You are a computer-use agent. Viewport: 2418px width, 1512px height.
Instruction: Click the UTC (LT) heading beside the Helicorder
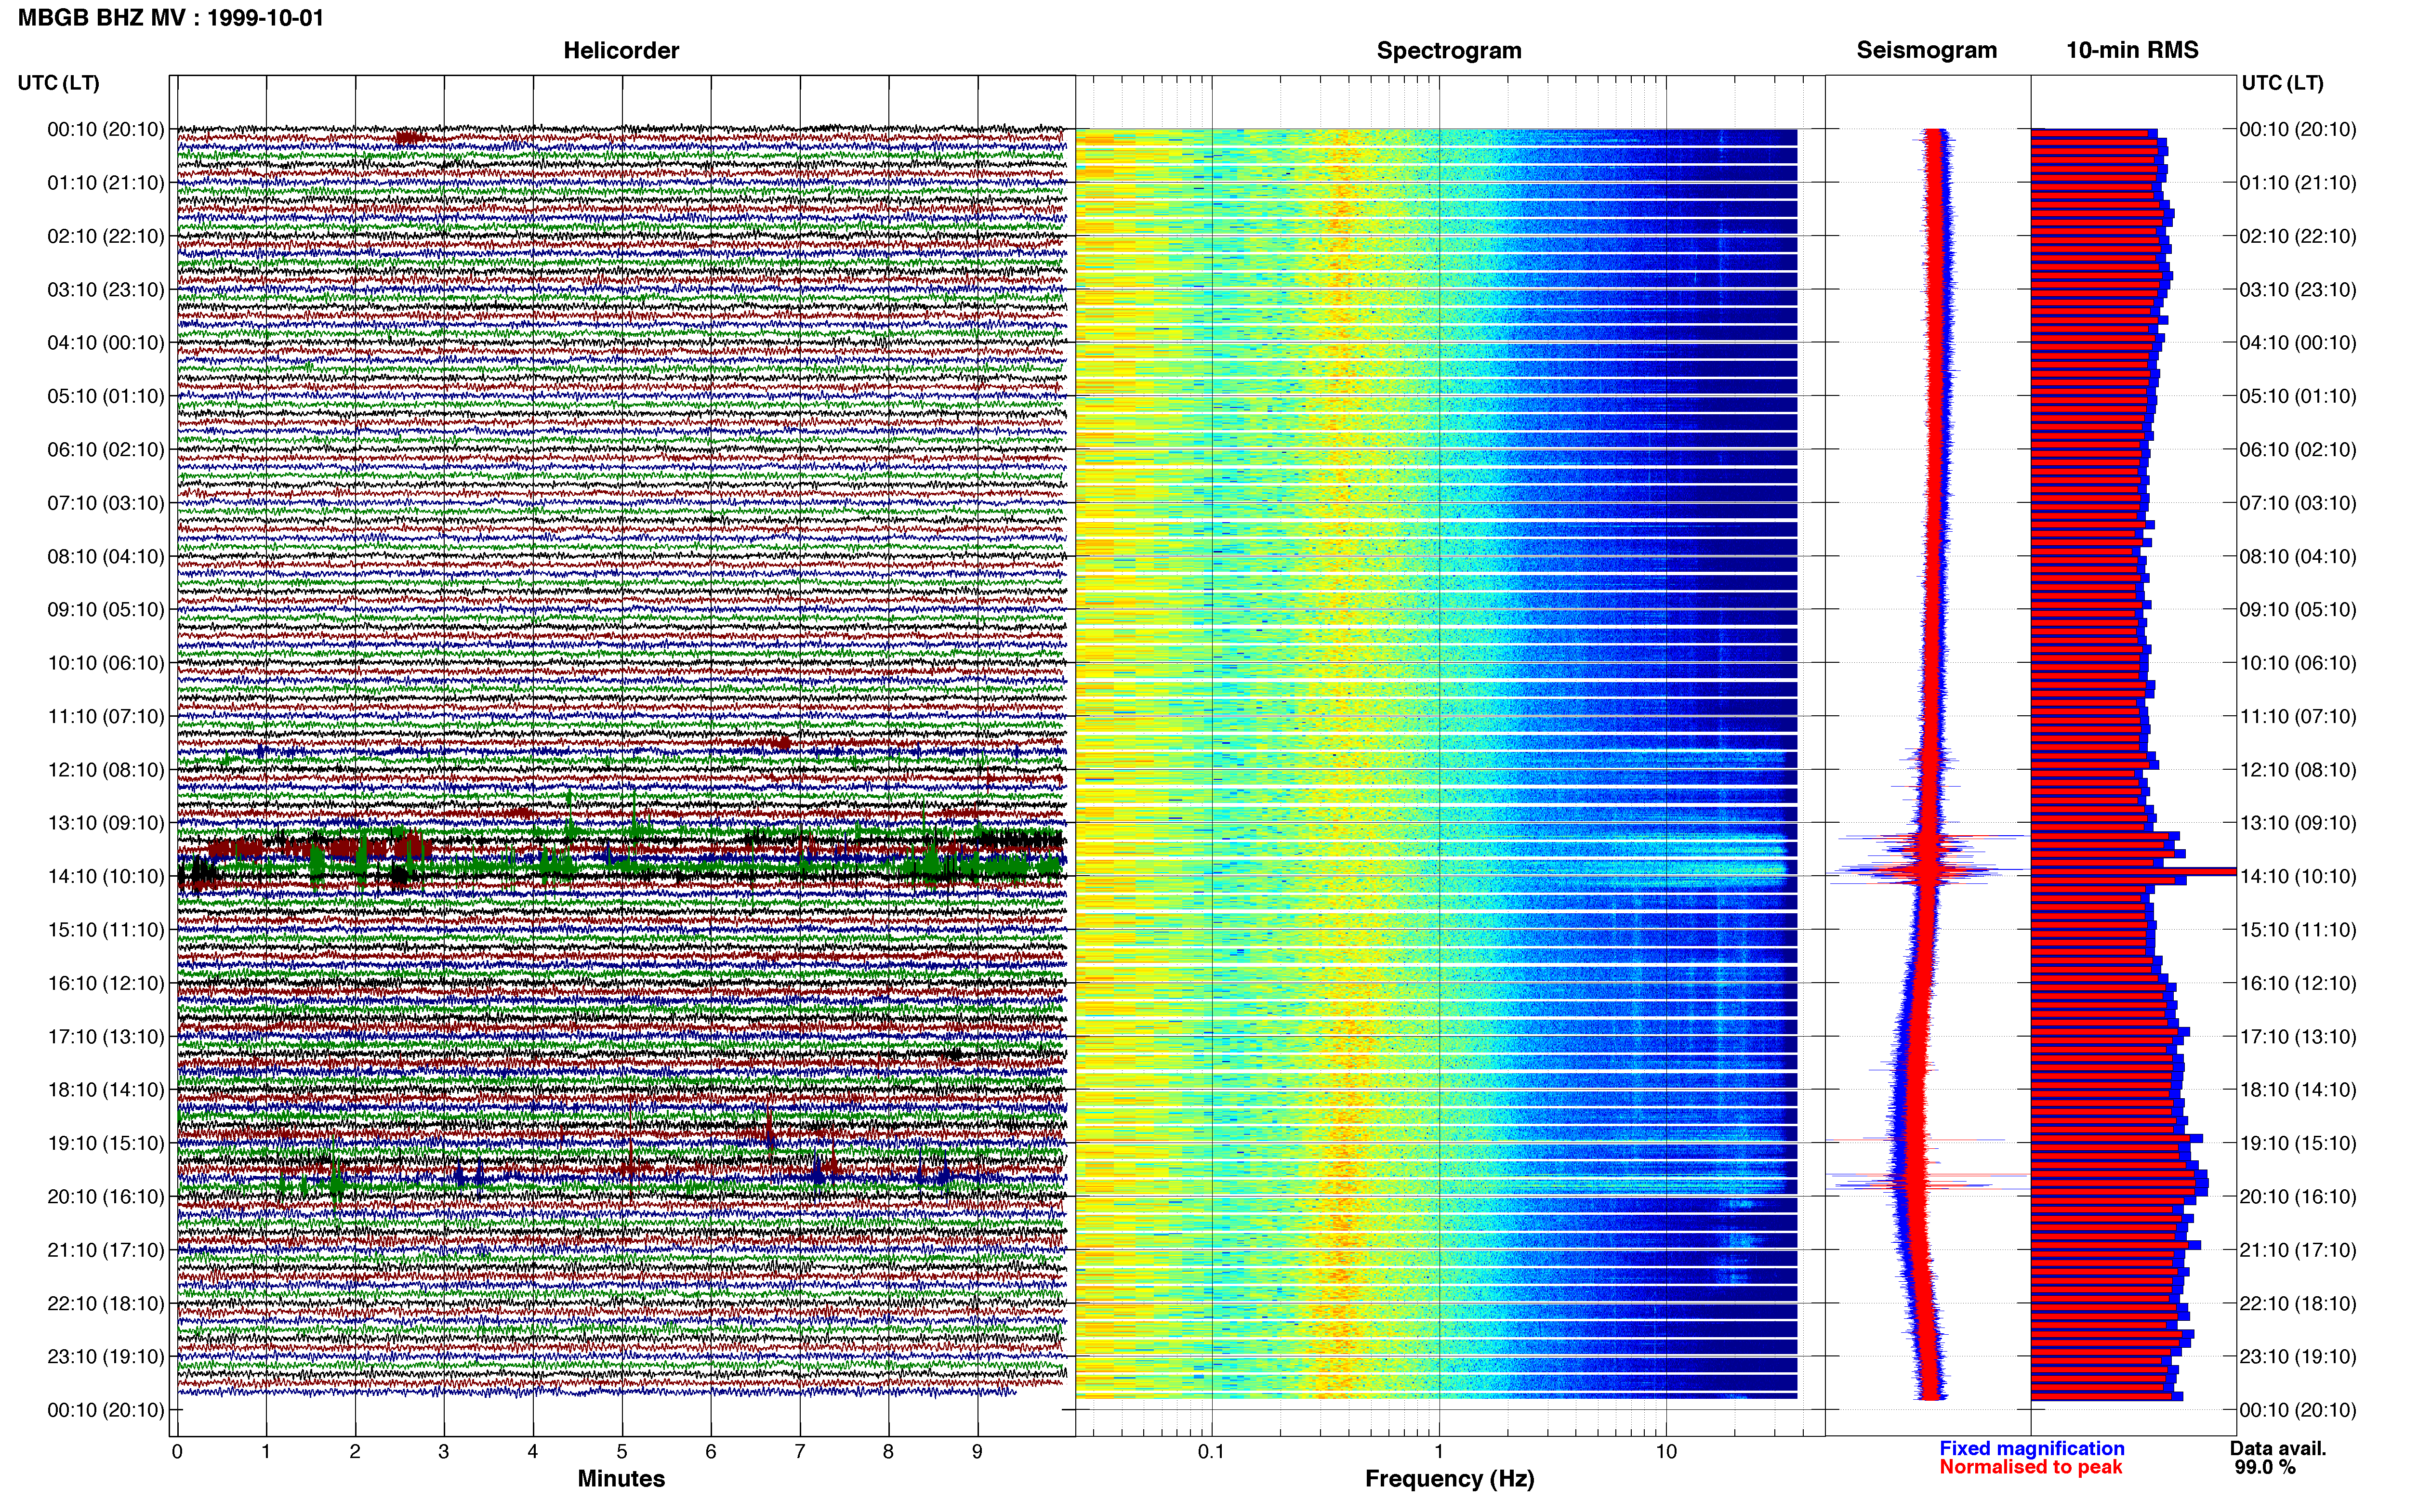59,83
